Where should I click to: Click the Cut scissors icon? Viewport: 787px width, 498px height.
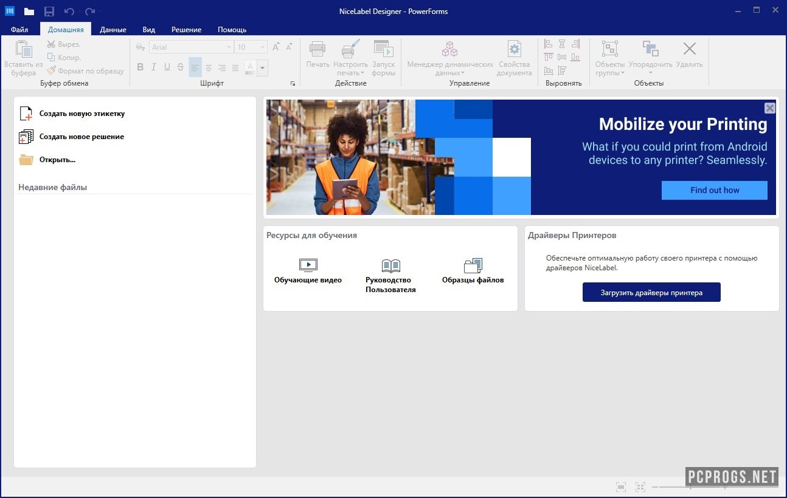click(51, 44)
